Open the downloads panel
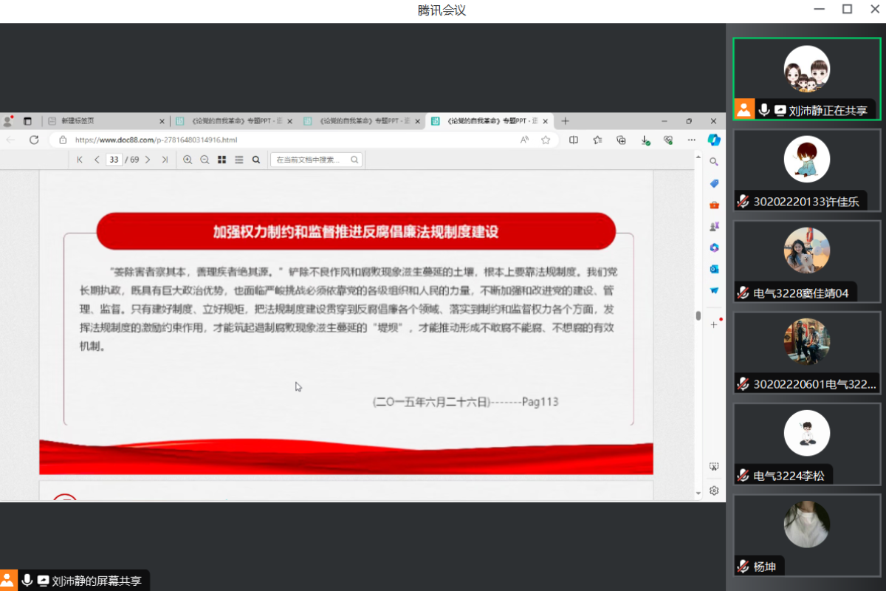Image resolution: width=886 pixels, height=591 pixels. tap(645, 140)
